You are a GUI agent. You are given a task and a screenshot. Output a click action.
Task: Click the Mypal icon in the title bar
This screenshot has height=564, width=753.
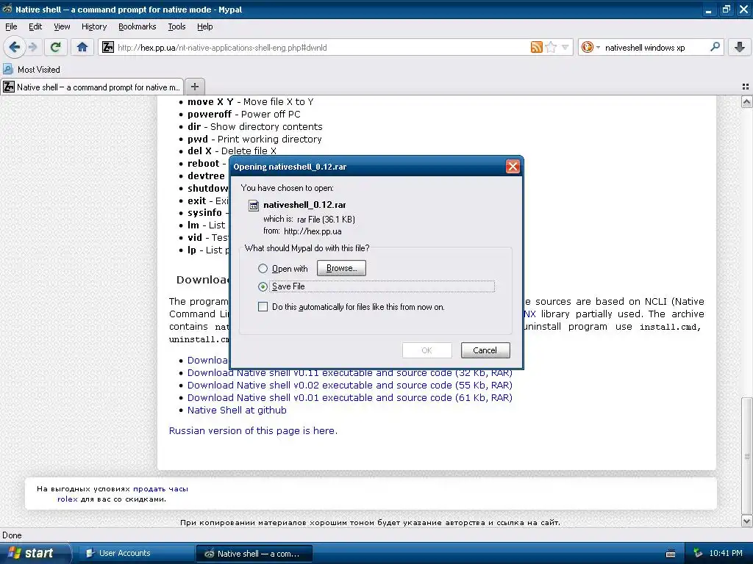(x=7, y=9)
